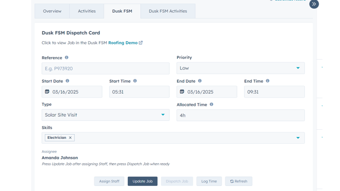Click the Assign Staff button

click(x=109, y=181)
